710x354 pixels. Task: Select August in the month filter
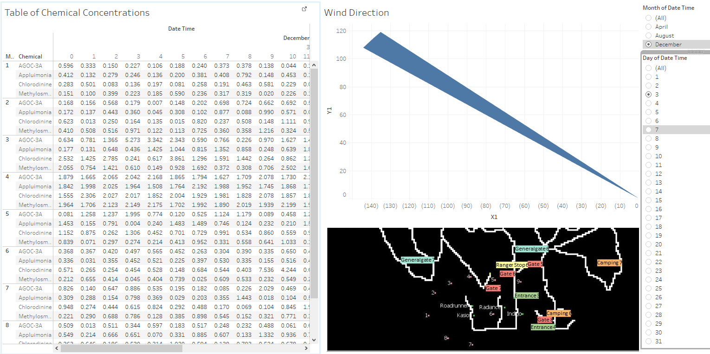649,36
